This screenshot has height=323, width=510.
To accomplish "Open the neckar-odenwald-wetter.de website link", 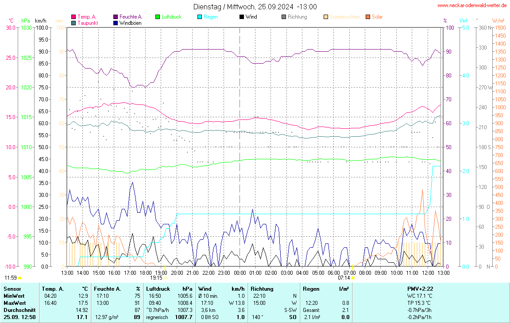I will [471, 6].
